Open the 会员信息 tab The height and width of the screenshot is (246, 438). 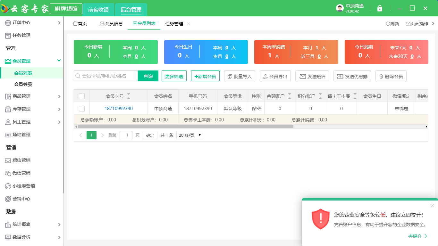[111, 24]
